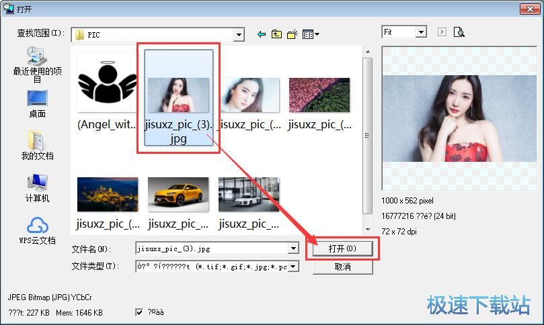Open the Fit preview size dropdown
This screenshot has width=544, height=325.
(421, 32)
